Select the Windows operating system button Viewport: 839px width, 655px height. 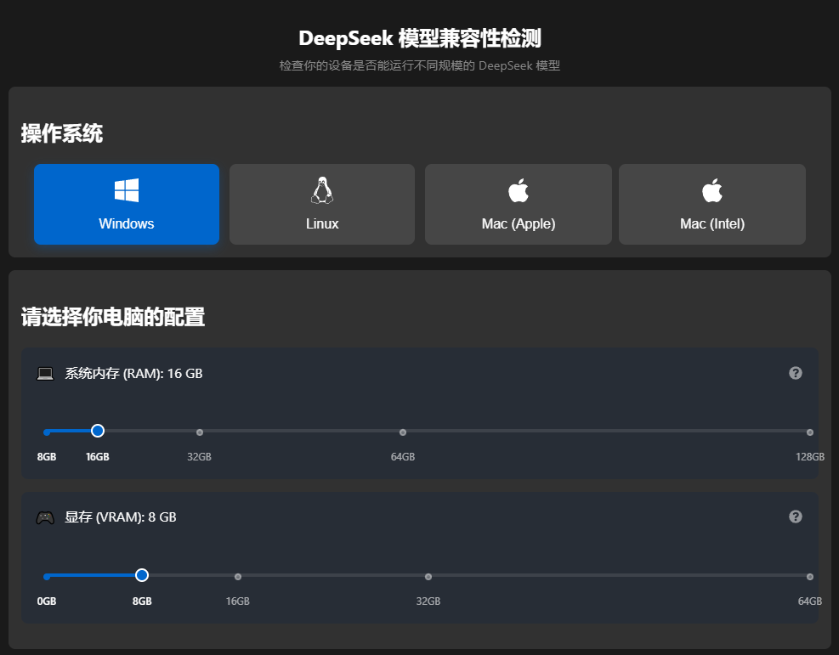coord(127,204)
